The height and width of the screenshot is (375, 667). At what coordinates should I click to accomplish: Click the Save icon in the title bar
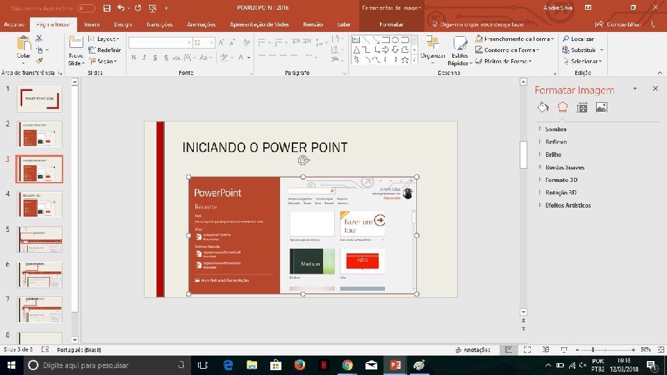point(106,8)
